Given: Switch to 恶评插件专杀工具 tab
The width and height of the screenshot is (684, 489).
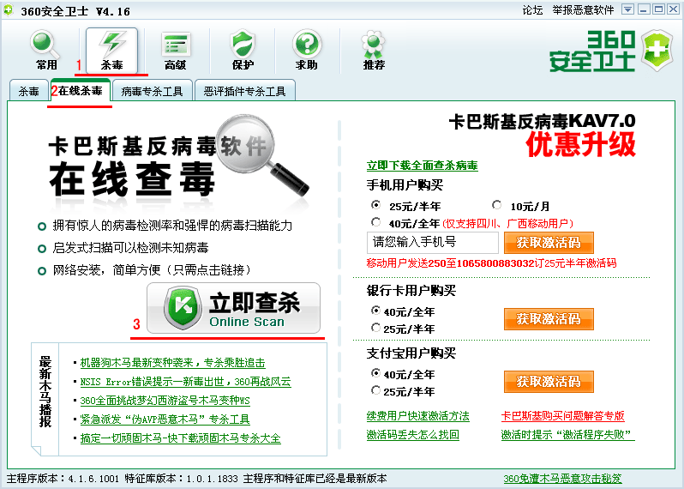Looking at the screenshot, I should pos(244,90).
